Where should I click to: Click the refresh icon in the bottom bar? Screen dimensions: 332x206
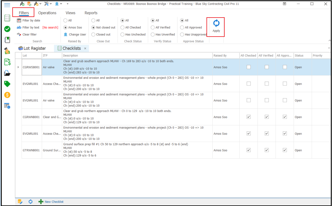(x=31, y=202)
